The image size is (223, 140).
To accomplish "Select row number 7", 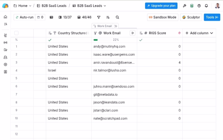I will pyautogui.click(x=16, y=94).
